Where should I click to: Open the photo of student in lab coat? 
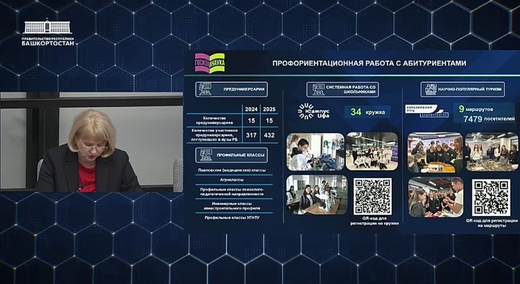point(315,151)
